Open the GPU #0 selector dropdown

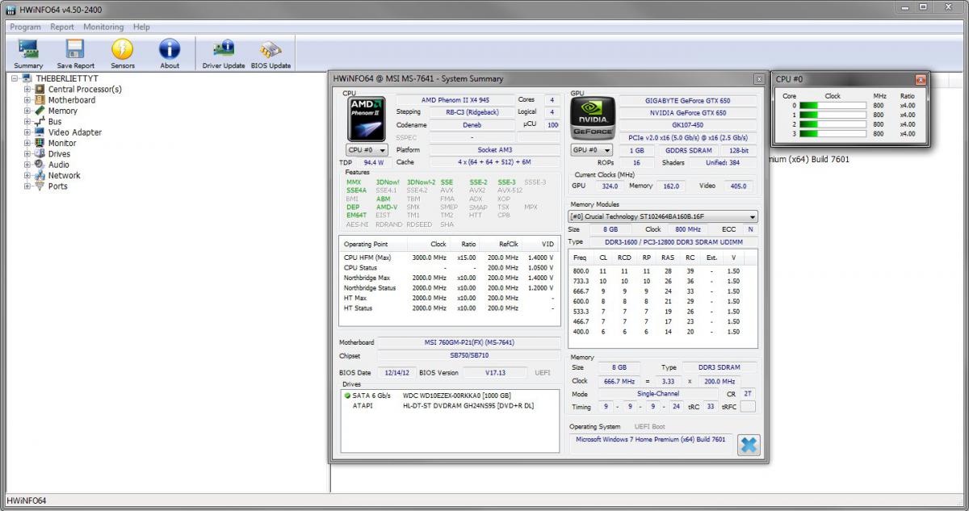coord(592,150)
